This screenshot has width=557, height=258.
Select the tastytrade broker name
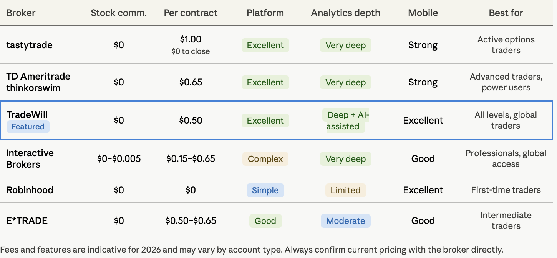click(x=29, y=45)
